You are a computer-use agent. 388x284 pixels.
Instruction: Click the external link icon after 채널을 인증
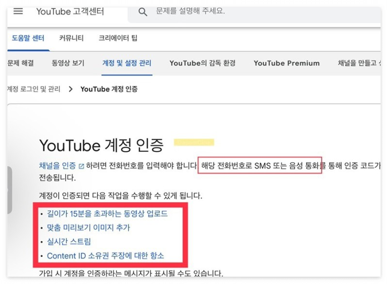pos(81,166)
